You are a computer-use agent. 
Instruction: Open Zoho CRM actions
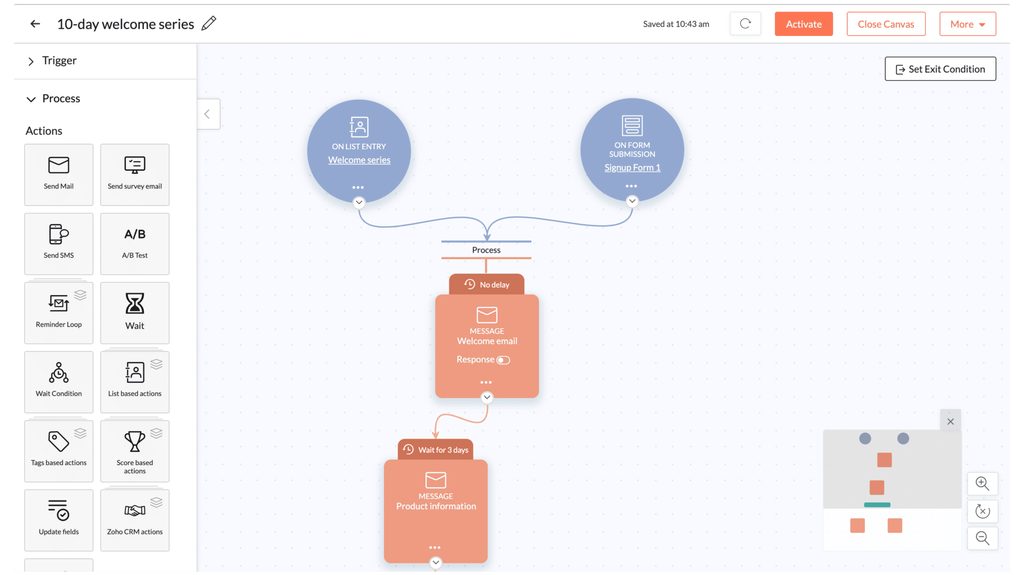click(x=134, y=520)
